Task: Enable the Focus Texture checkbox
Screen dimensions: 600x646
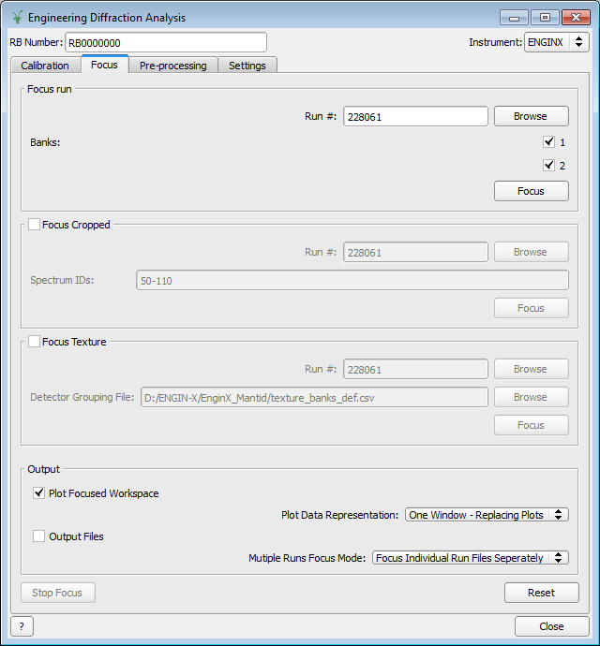Action: pyautogui.click(x=35, y=342)
